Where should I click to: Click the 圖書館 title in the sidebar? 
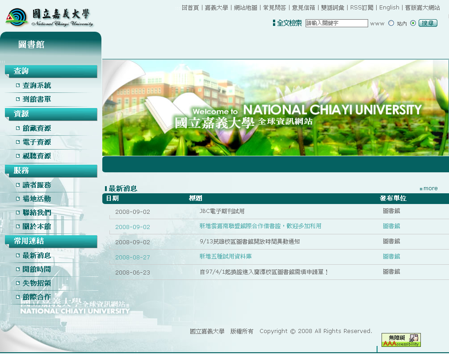click(x=31, y=45)
